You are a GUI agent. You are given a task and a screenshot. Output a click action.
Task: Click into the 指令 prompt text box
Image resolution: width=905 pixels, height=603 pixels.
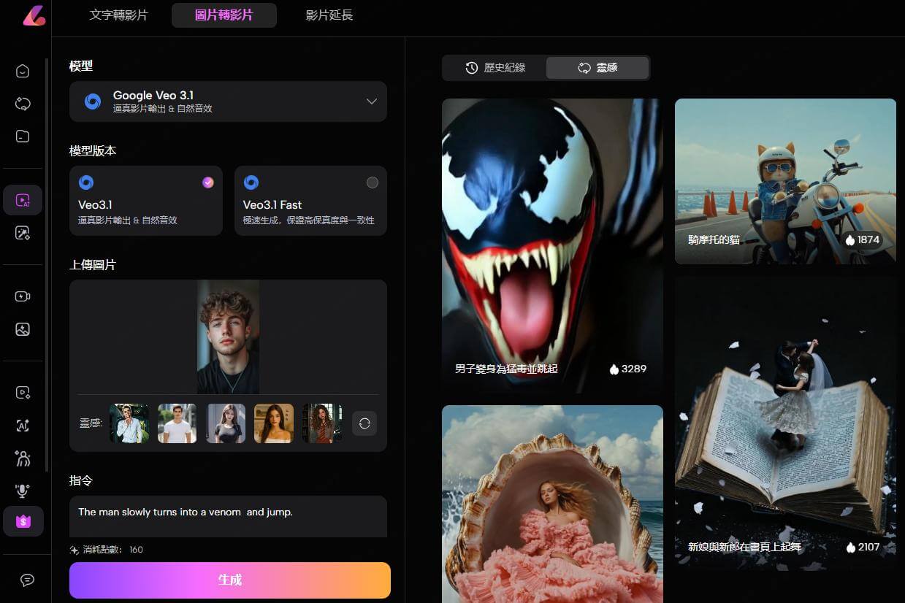[228, 517]
